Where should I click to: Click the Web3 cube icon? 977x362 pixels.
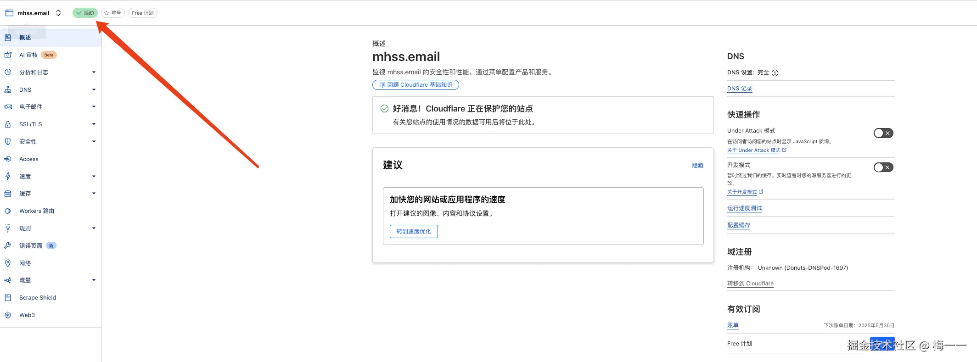8,315
